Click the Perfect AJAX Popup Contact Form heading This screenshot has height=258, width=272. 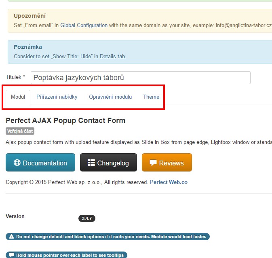pyautogui.click(x=65, y=120)
